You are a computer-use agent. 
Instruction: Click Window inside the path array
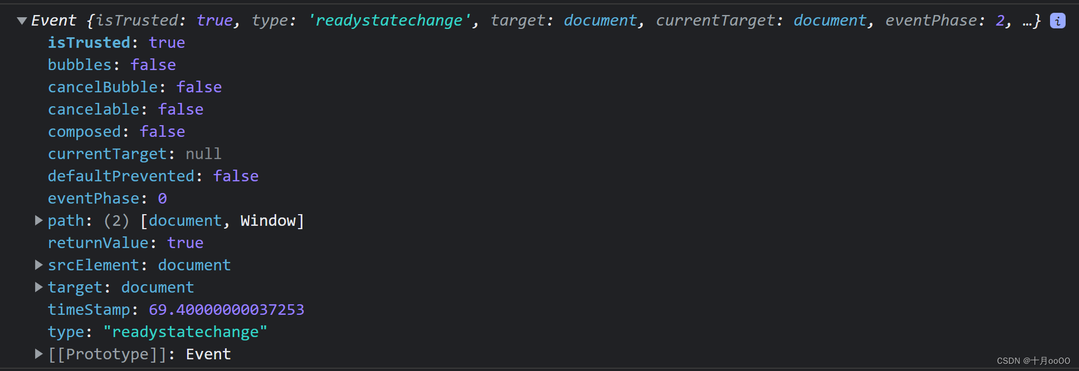click(x=268, y=221)
